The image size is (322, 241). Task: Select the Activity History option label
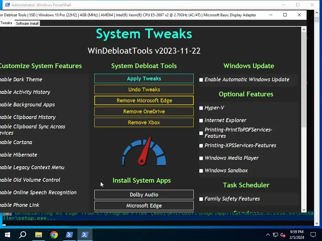25,92
